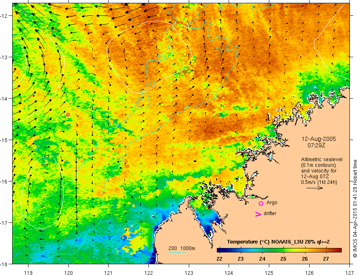Click longitude axis label '121'

tap(109, 273)
